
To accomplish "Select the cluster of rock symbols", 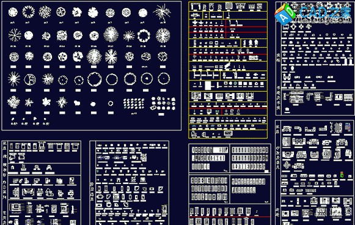I will pyautogui.click(x=163, y=103).
